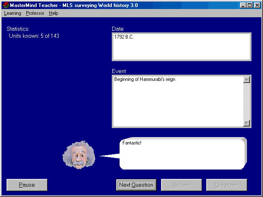Viewport: 263px width, 197px height.
Task: Click the Event box scroll-up arrow
Action: (x=247, y=80)
